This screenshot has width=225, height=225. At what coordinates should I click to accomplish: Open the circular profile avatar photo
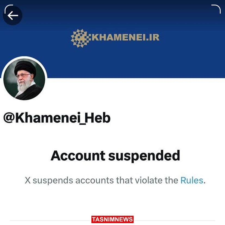[x=24, y=79]
